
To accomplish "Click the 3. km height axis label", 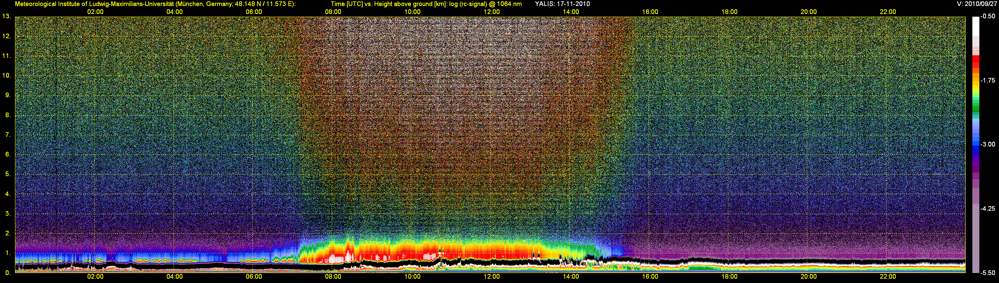I will pyautogui.click(x=8, y=214).
